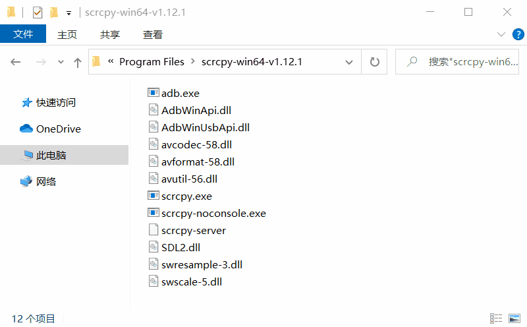Open the 文件 menu tab
The image size is (527, 327).
click(23, 34)
